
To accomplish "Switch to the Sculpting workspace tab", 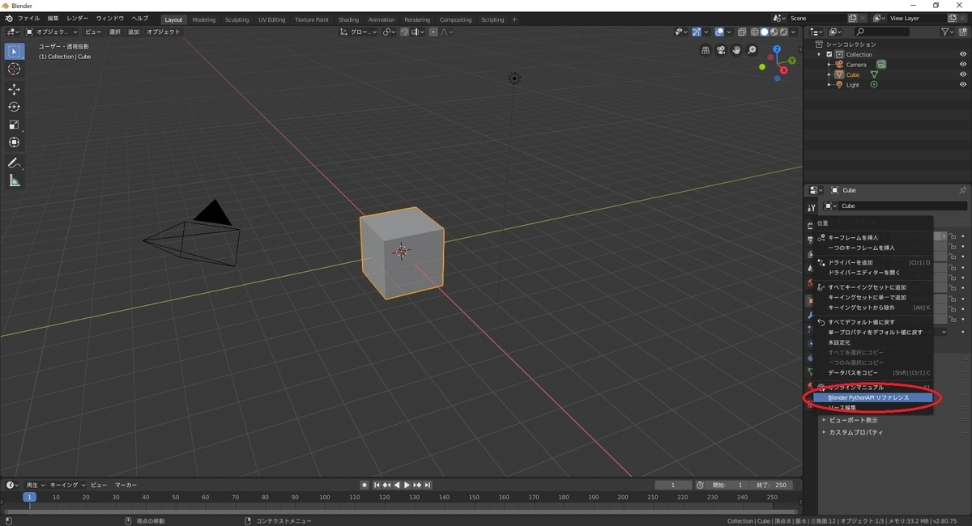I will coord(237,19).
